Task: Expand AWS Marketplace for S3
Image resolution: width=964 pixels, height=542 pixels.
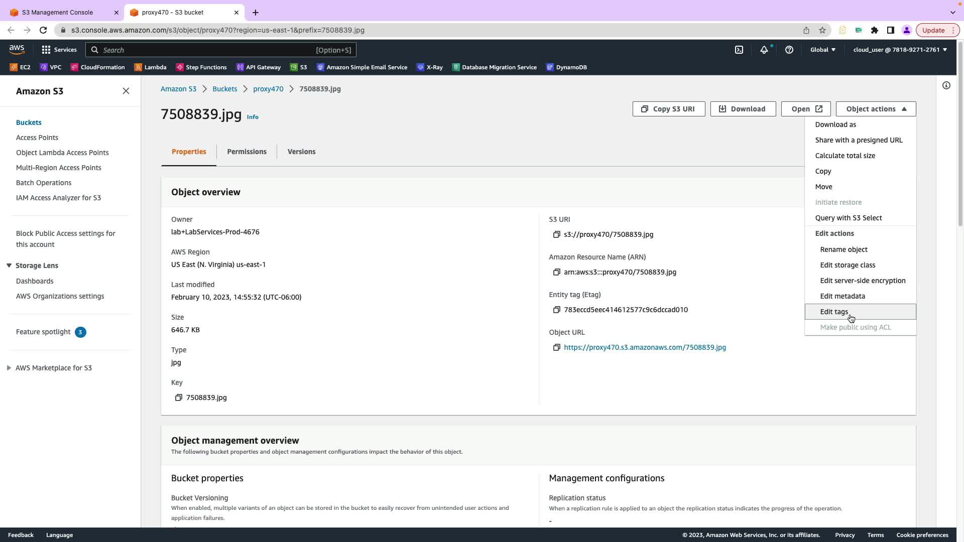Action: tap(9, 368)
